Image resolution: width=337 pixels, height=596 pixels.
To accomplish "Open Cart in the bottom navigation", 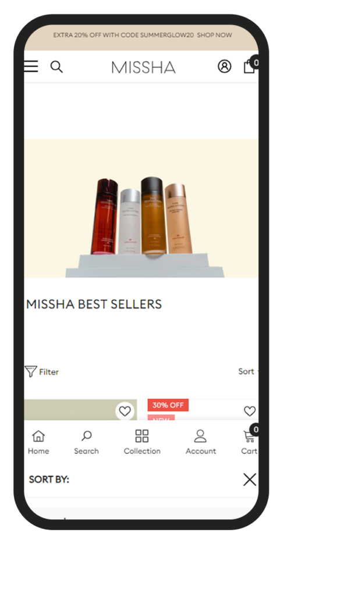I will [x=250, y=442].
